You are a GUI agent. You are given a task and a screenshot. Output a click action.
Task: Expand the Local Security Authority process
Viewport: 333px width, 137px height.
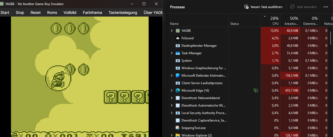tap(172, 113)
